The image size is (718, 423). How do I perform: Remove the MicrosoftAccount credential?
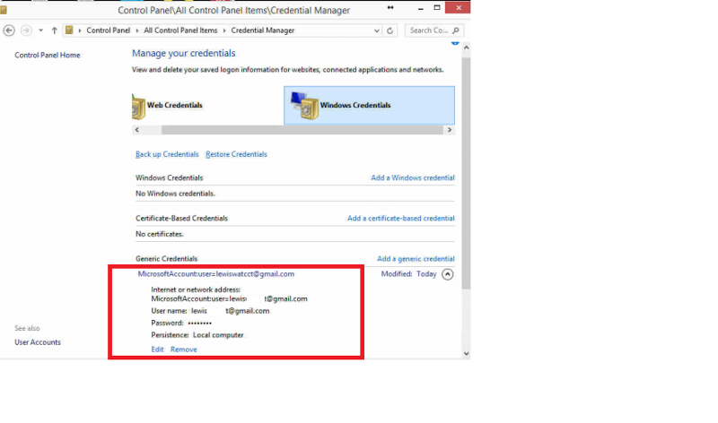point(184,350)
